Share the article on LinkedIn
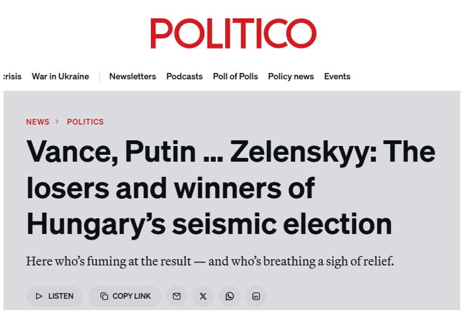Image resolution: width=465 pixels, height=314 pixels. pyautogui.click(x=256, y=296)
